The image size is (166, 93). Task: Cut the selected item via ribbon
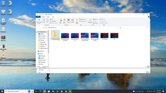(51, 19)
